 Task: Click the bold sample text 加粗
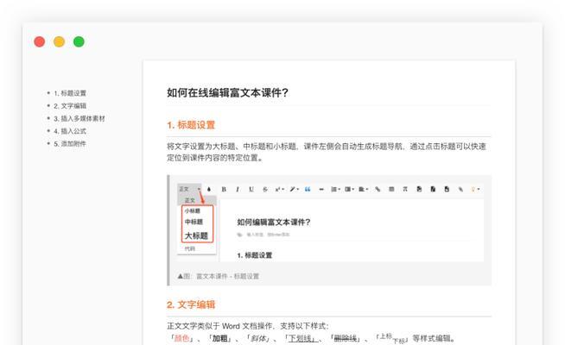(x=219, y=338)
